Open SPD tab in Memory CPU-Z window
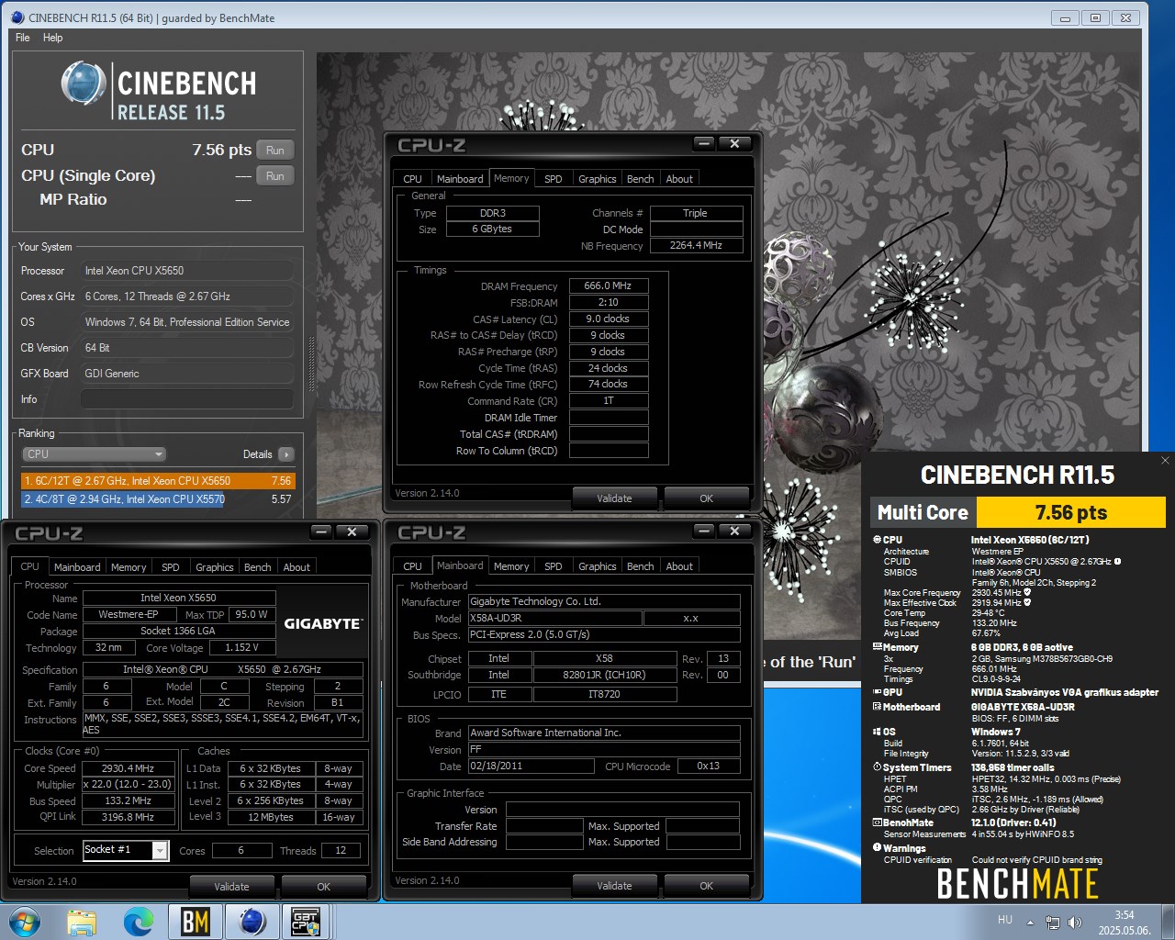1175x940 pixels. [x=554, y=179]
